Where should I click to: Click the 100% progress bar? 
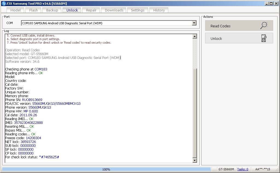click(x=106, y=169)
